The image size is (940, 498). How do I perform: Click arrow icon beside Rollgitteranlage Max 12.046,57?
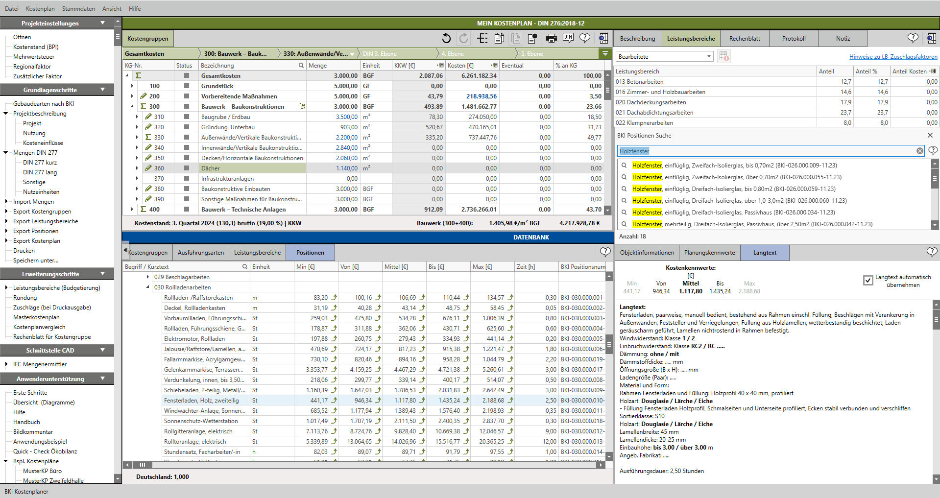point(510,431)
